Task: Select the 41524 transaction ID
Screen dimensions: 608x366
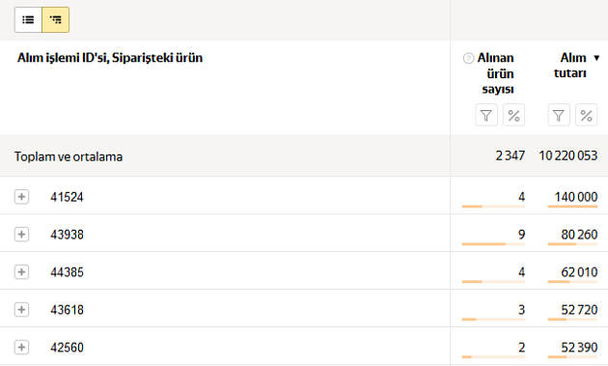Action: pyautogui.click(x=67, y=197)
